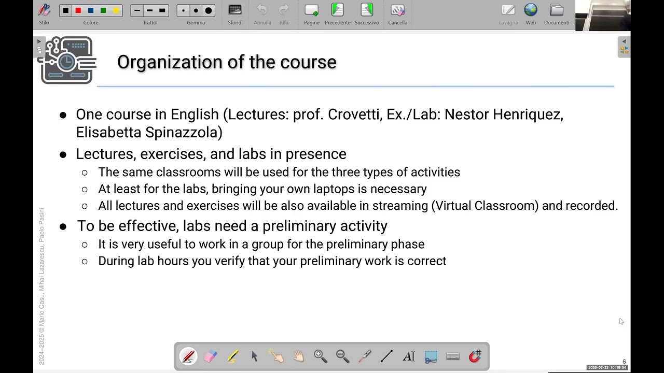Open the Cancella erase menu
Screen dimensions: 664x373
pos(398,14)
